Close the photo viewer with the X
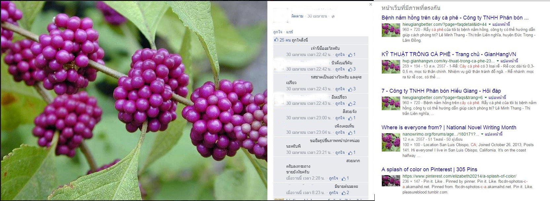This screenshot has width=550, height=201. 370,5
